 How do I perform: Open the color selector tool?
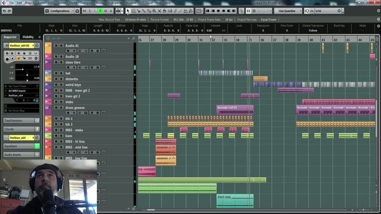tap(199, 11)
